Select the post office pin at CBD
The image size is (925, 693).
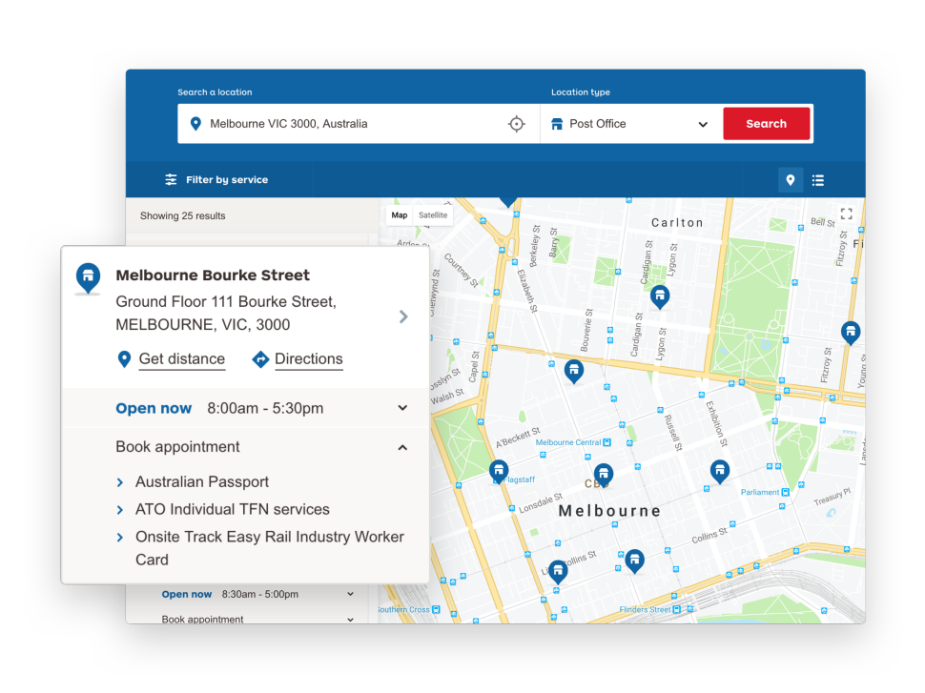603,474
